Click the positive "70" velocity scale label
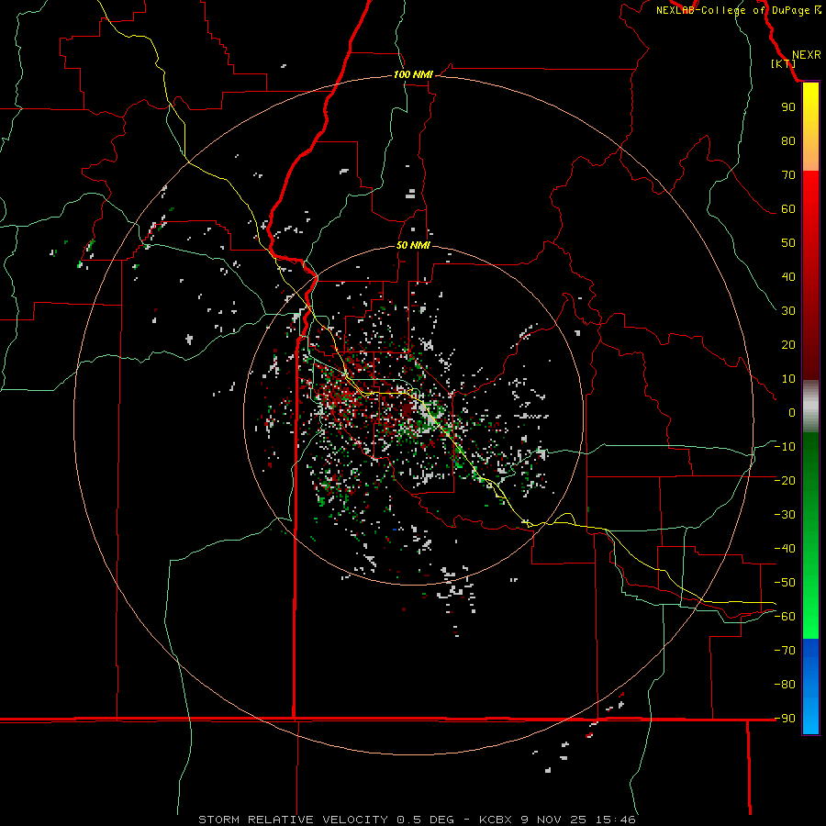This screenshot has height=826, width=826. click(788, 175)
